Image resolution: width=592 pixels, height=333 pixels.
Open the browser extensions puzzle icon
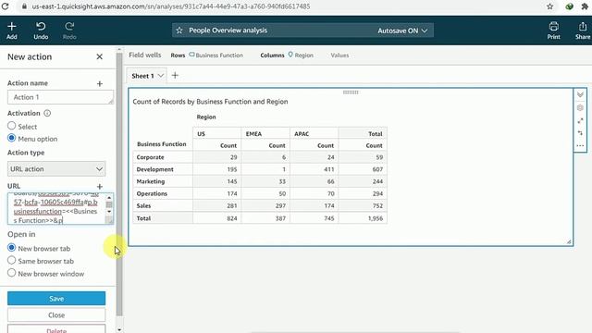pos(585,6)
